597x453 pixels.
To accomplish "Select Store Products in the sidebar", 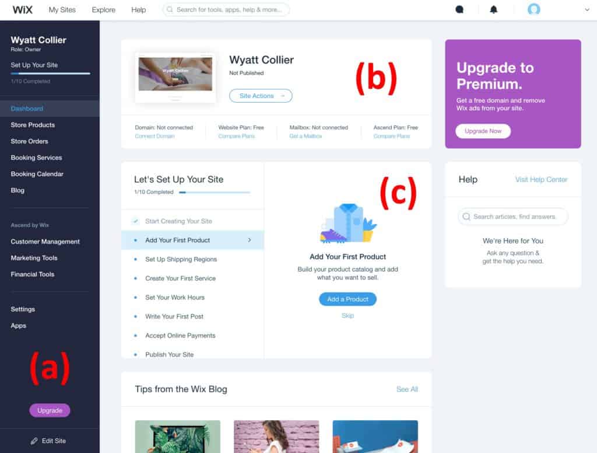I will [x=33, y=125].
